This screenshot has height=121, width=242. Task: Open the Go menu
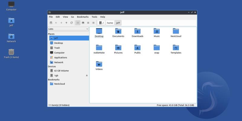(73, 17)
